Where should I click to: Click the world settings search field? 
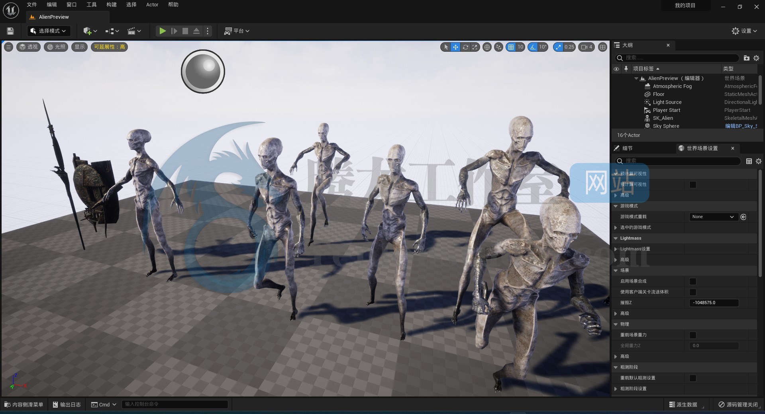[677, 161]
